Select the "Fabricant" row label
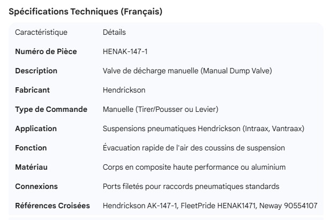Viewport: 329px width, 220px height. tap(33, 90)
